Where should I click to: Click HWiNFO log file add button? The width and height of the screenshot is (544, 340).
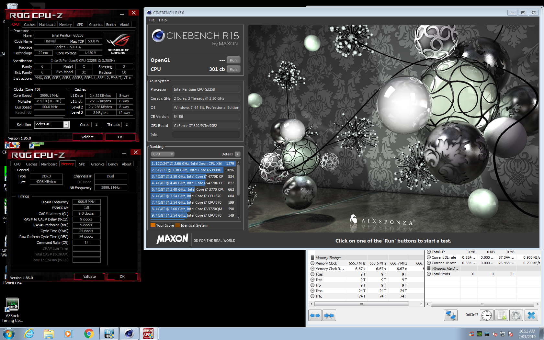[501, 315]
